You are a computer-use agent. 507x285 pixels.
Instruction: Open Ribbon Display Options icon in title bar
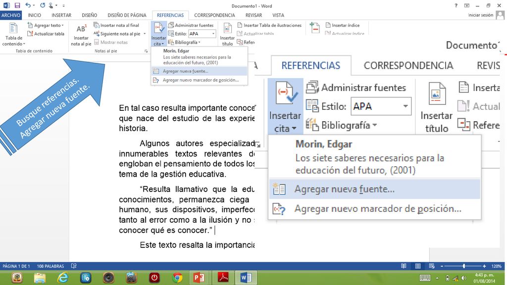coord(466,5)
